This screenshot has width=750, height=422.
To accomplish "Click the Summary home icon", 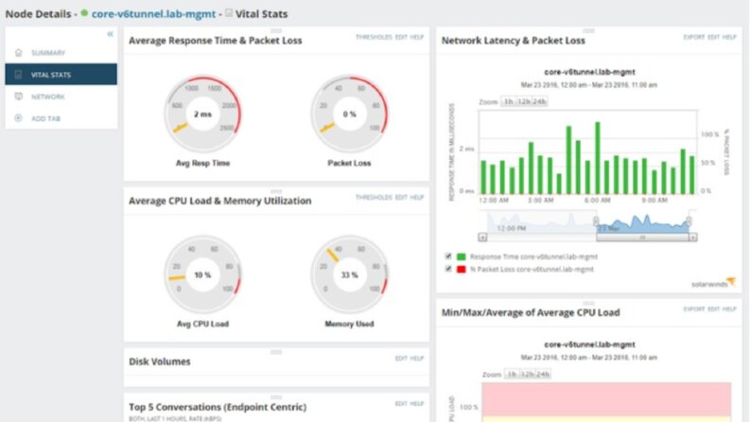I will point(19,53).
